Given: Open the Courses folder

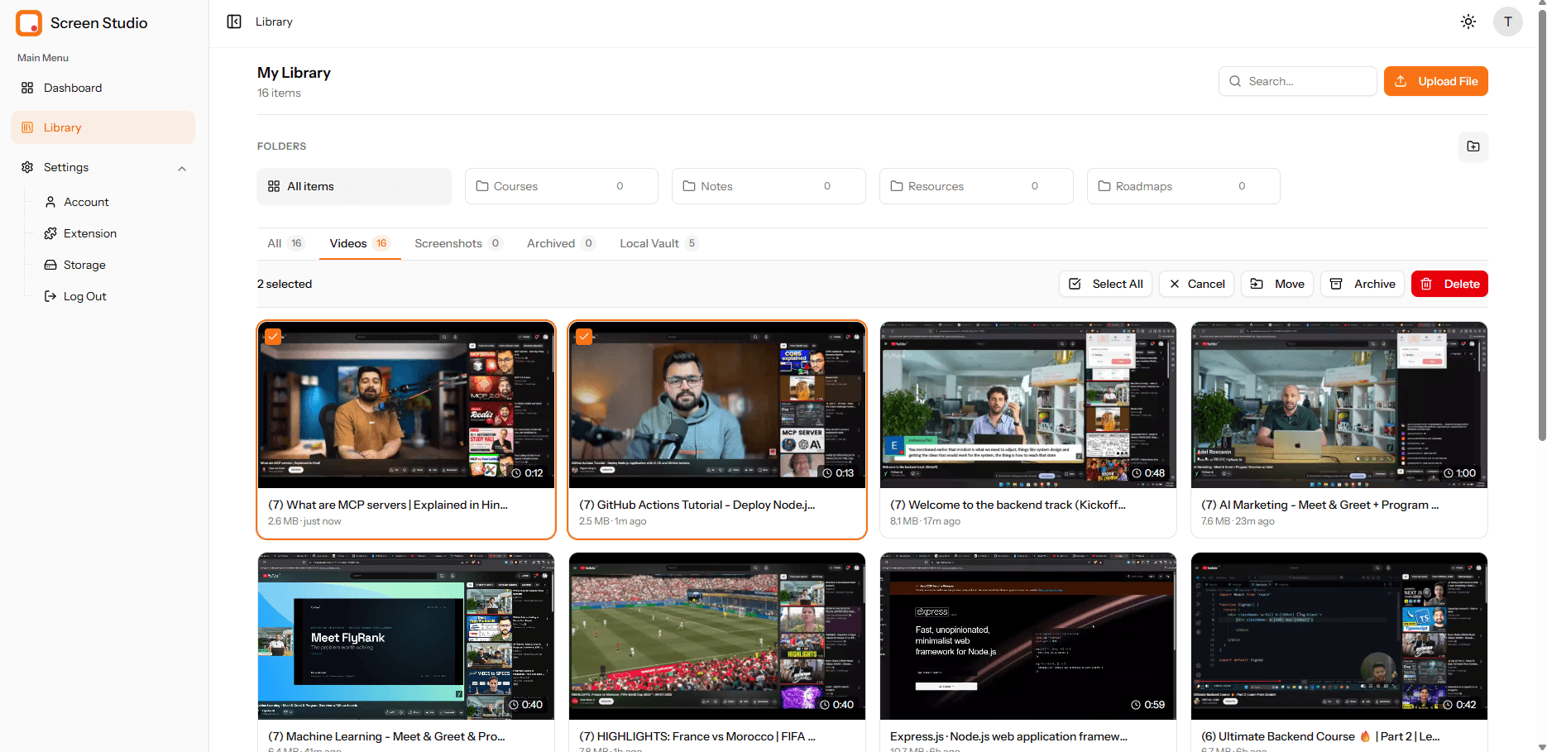Looking at the screenshot, I should pyautogui.click(x=562, y=186).
